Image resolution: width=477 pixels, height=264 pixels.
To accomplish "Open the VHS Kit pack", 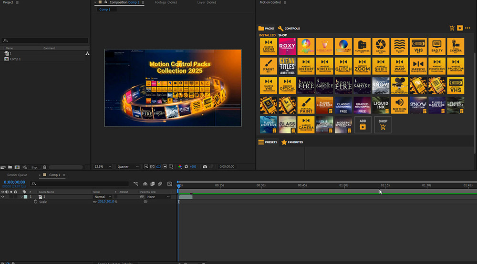I will [418, 47].
